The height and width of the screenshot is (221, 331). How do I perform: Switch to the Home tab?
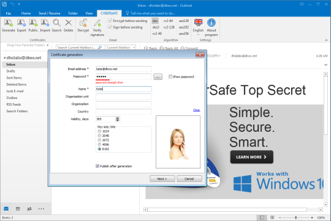click(x=26, y=13)
